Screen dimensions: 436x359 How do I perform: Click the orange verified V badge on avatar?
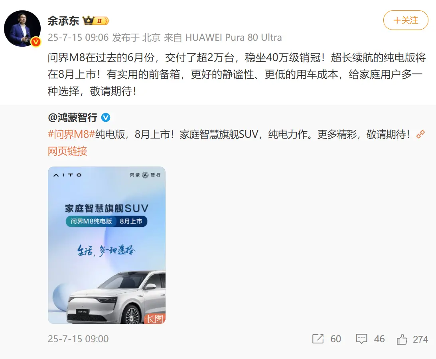(x=36, y=42)
